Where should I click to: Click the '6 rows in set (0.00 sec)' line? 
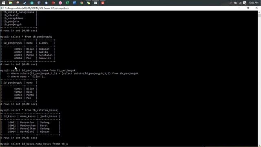tap(19, 31)
